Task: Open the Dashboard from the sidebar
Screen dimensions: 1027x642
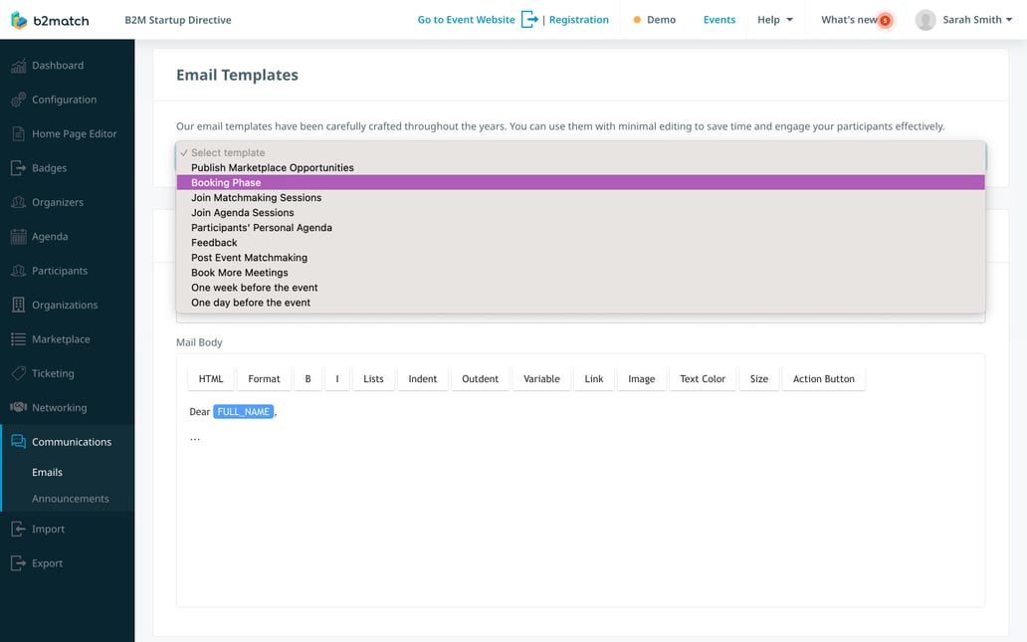Action: click(55, 65)
